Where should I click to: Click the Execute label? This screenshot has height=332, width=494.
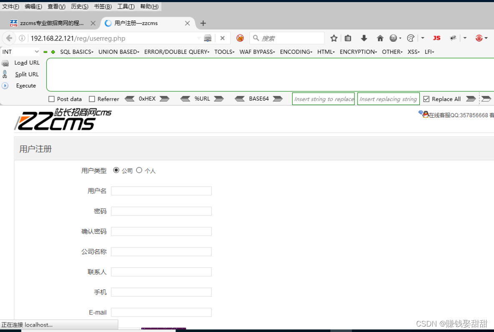(26, 86)
